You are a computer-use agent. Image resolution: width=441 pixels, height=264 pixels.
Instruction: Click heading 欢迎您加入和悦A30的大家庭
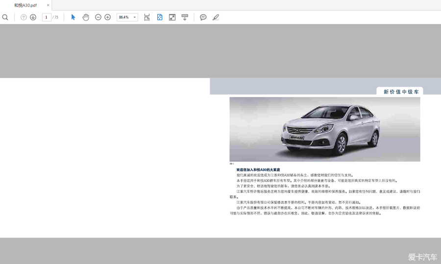point(258,170)
